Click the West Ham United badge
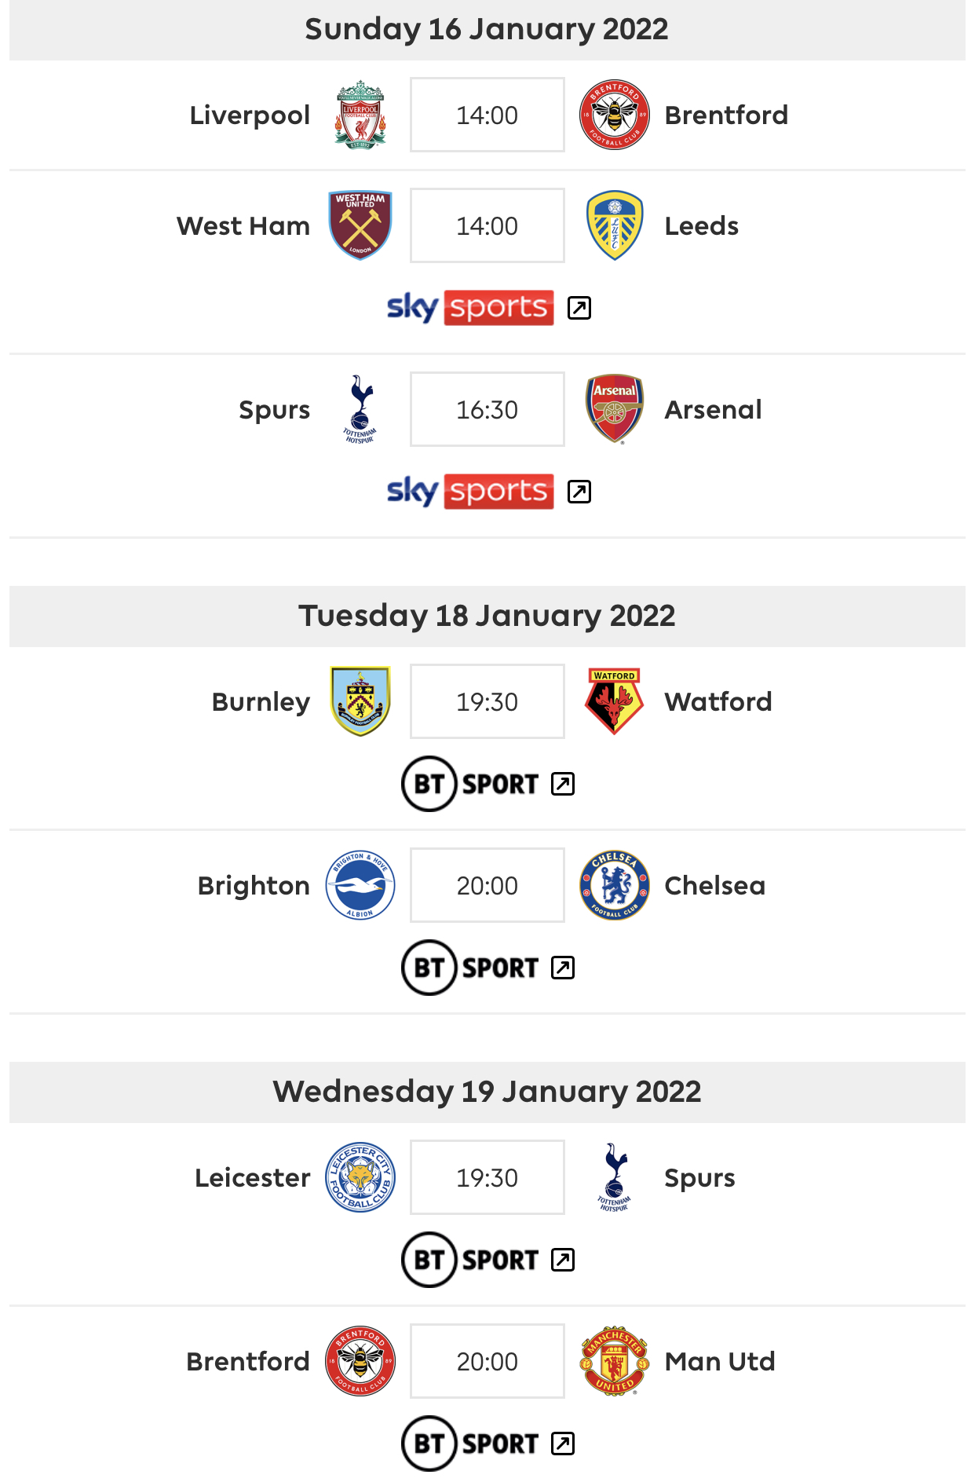 point(360,225)
